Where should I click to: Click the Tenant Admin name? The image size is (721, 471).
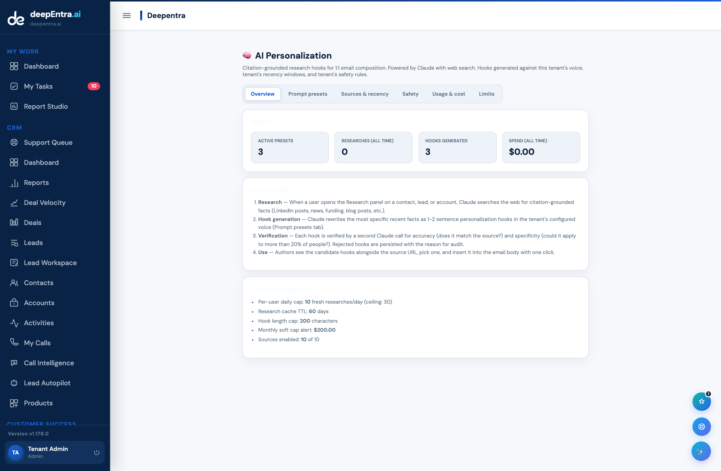click(x=48, y=449)
